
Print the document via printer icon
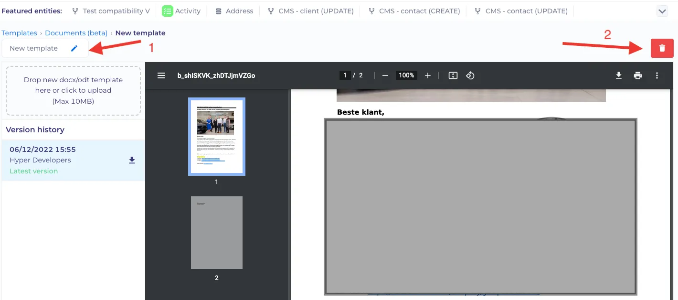[x=638, y=75]
